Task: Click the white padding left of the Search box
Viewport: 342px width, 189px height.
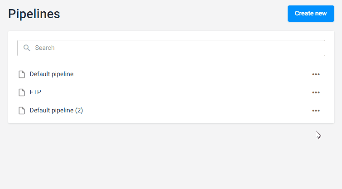Action: [x=13, y=48]
